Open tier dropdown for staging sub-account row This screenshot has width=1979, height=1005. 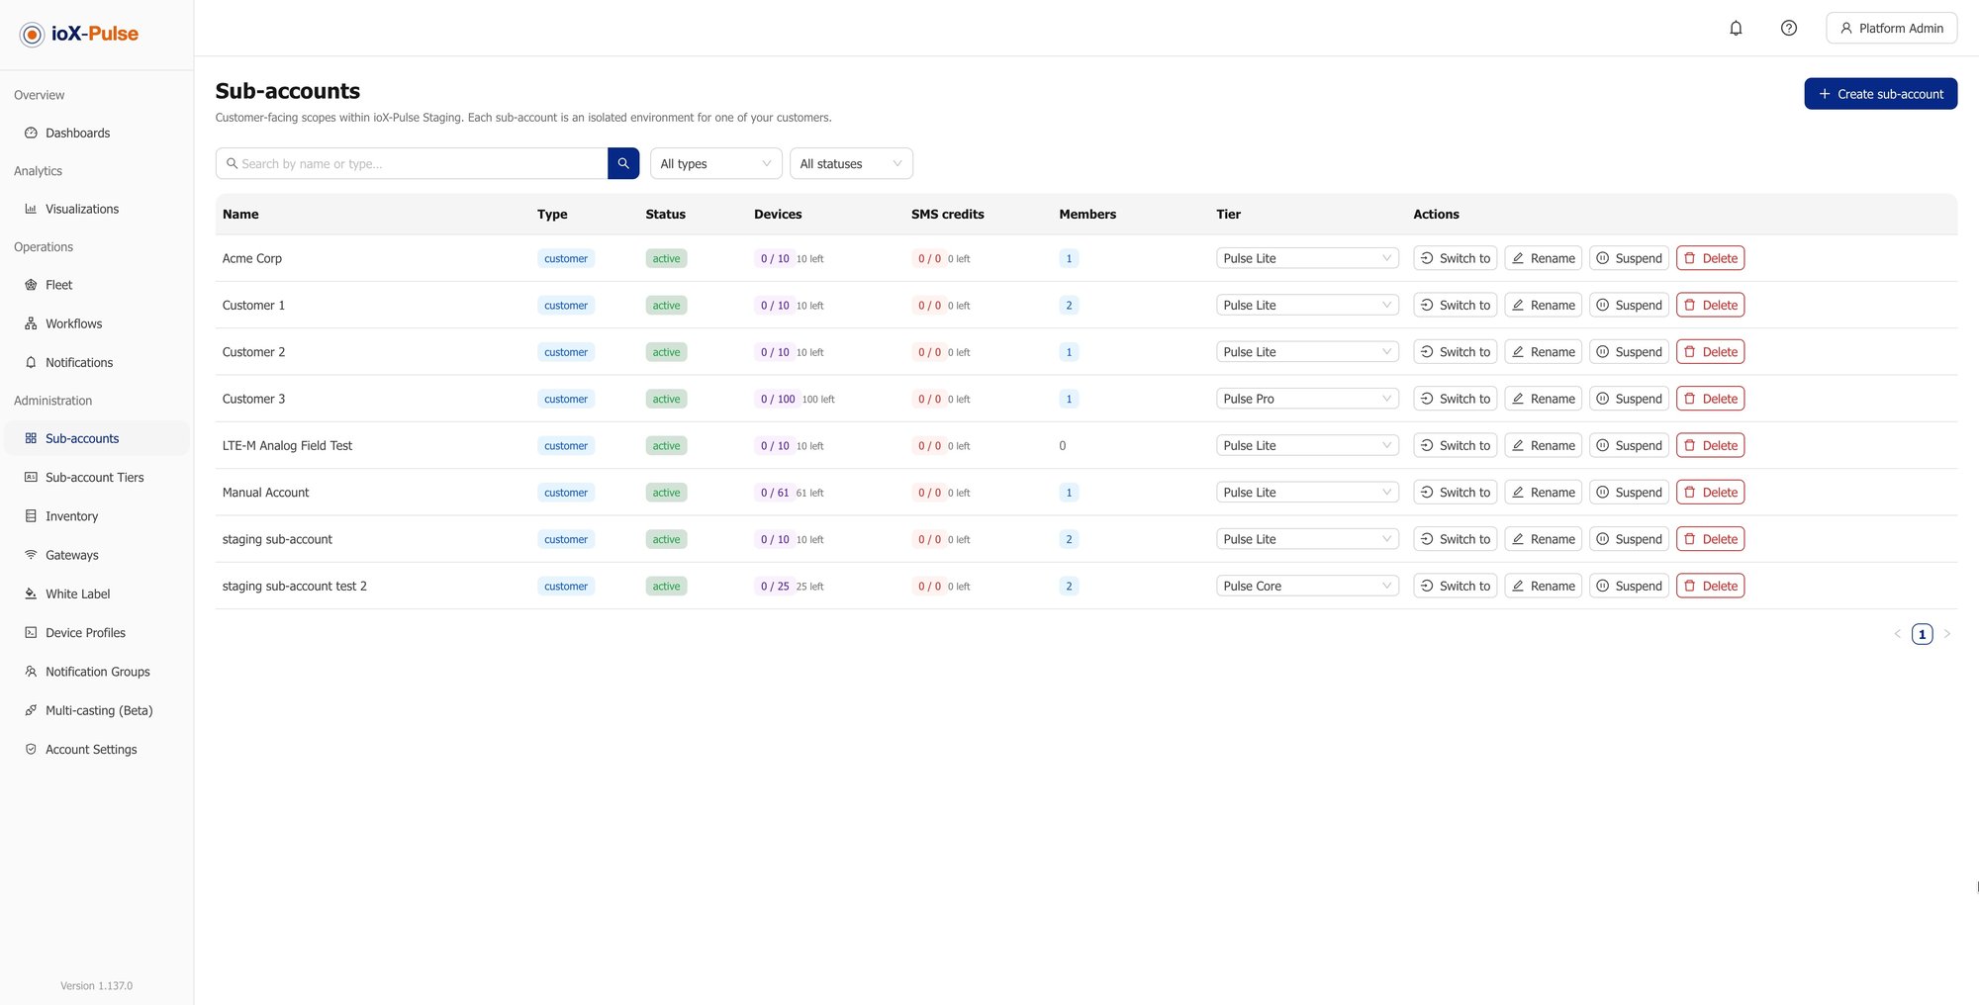pos(1307,539)
